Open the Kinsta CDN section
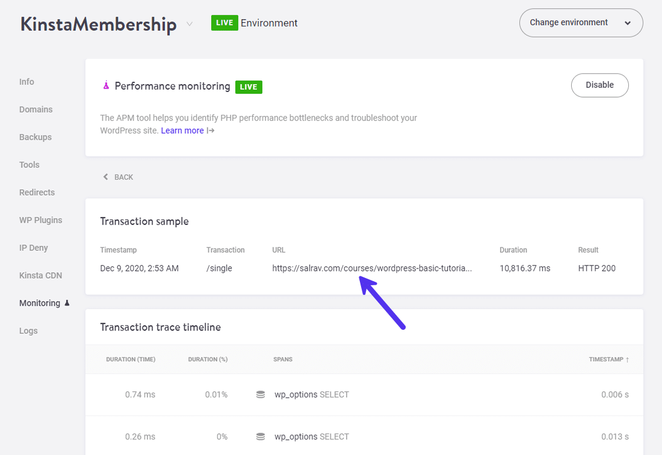This screenshot has width=662, height=455. tap(40, 276)
